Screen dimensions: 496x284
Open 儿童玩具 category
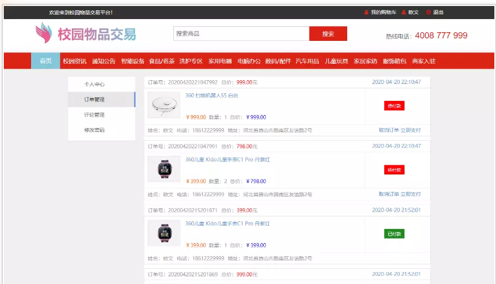coord(336,61)
